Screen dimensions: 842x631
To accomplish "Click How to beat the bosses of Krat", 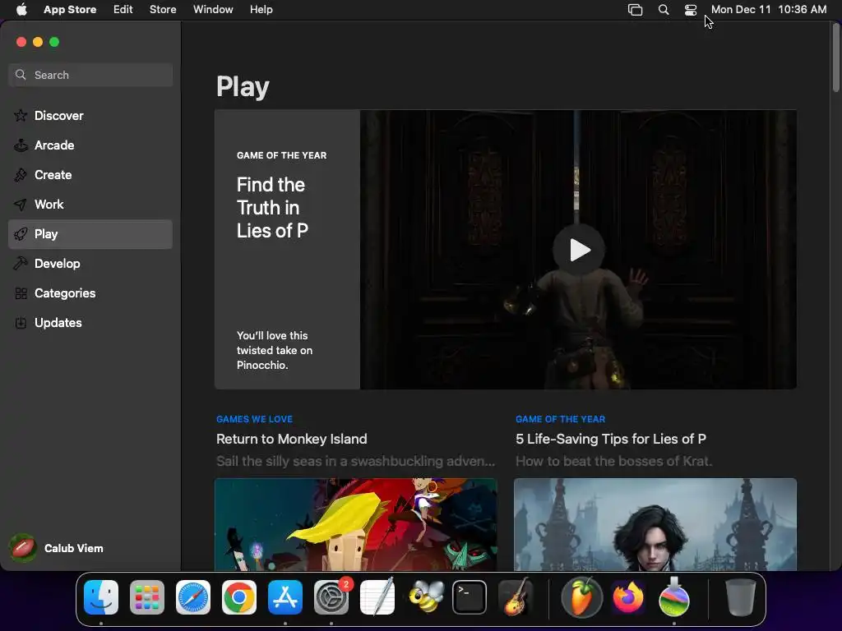I will pyautogui.click(x=613, y=461).
